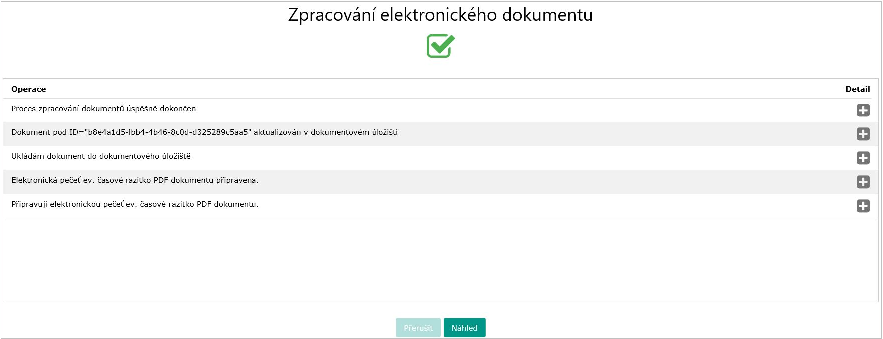The image size is (883, 339).
Task: Click the disabled Přerušit button
Action: pos(418,328)
